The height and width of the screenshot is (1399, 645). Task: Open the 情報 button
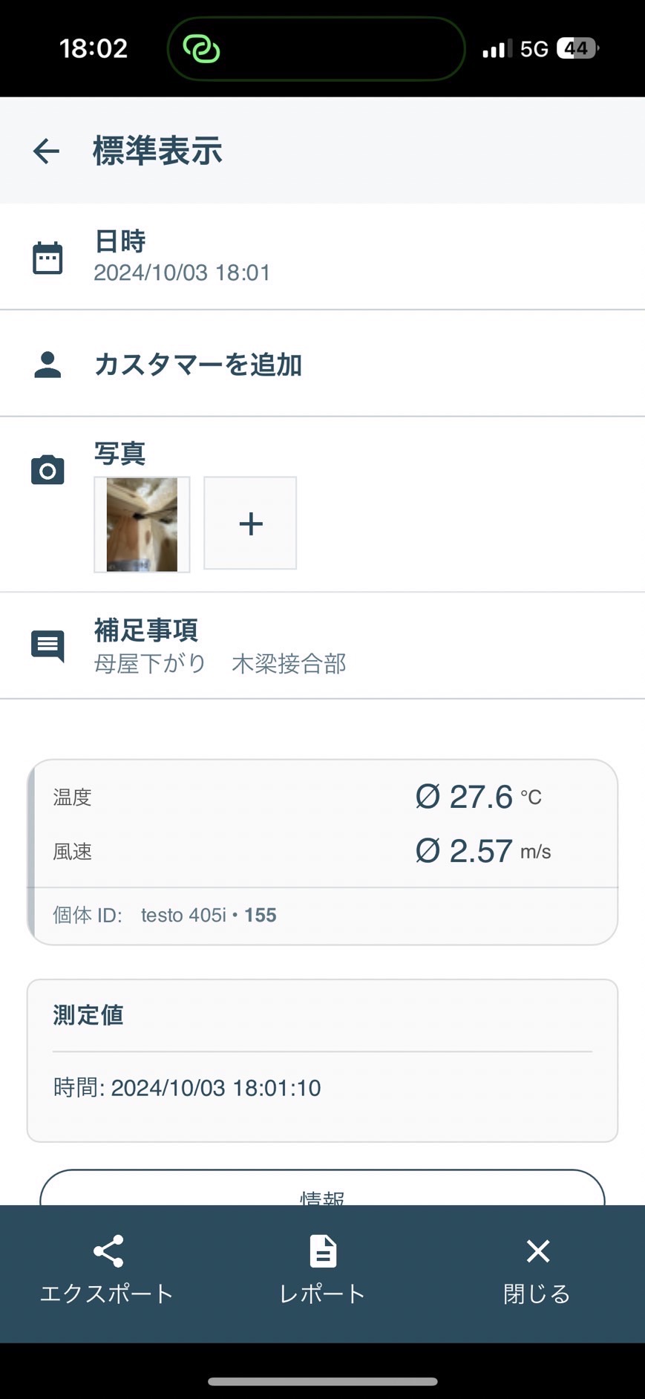[322, 1190]
